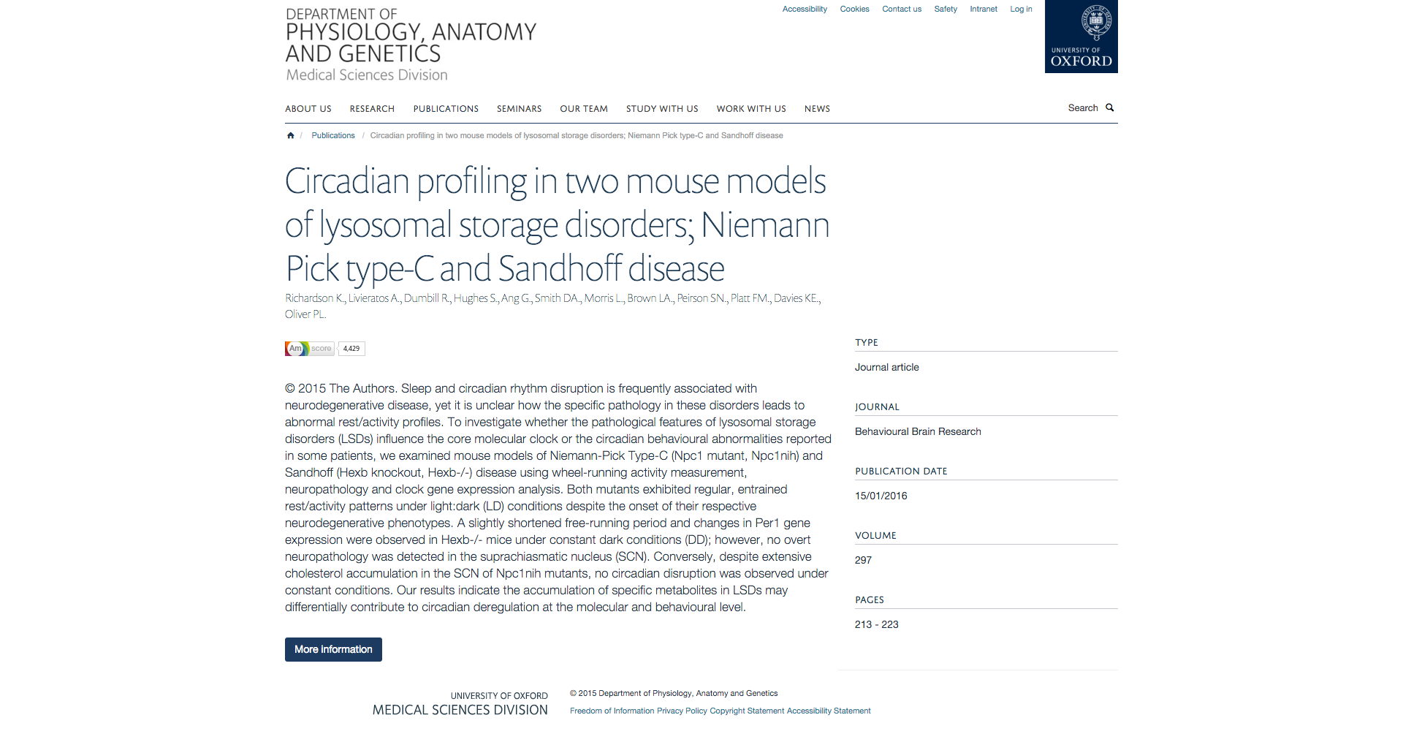The width and height of the screenshot is (1403, 734).
Task: Open the News menu item
Action: [817, 109]
